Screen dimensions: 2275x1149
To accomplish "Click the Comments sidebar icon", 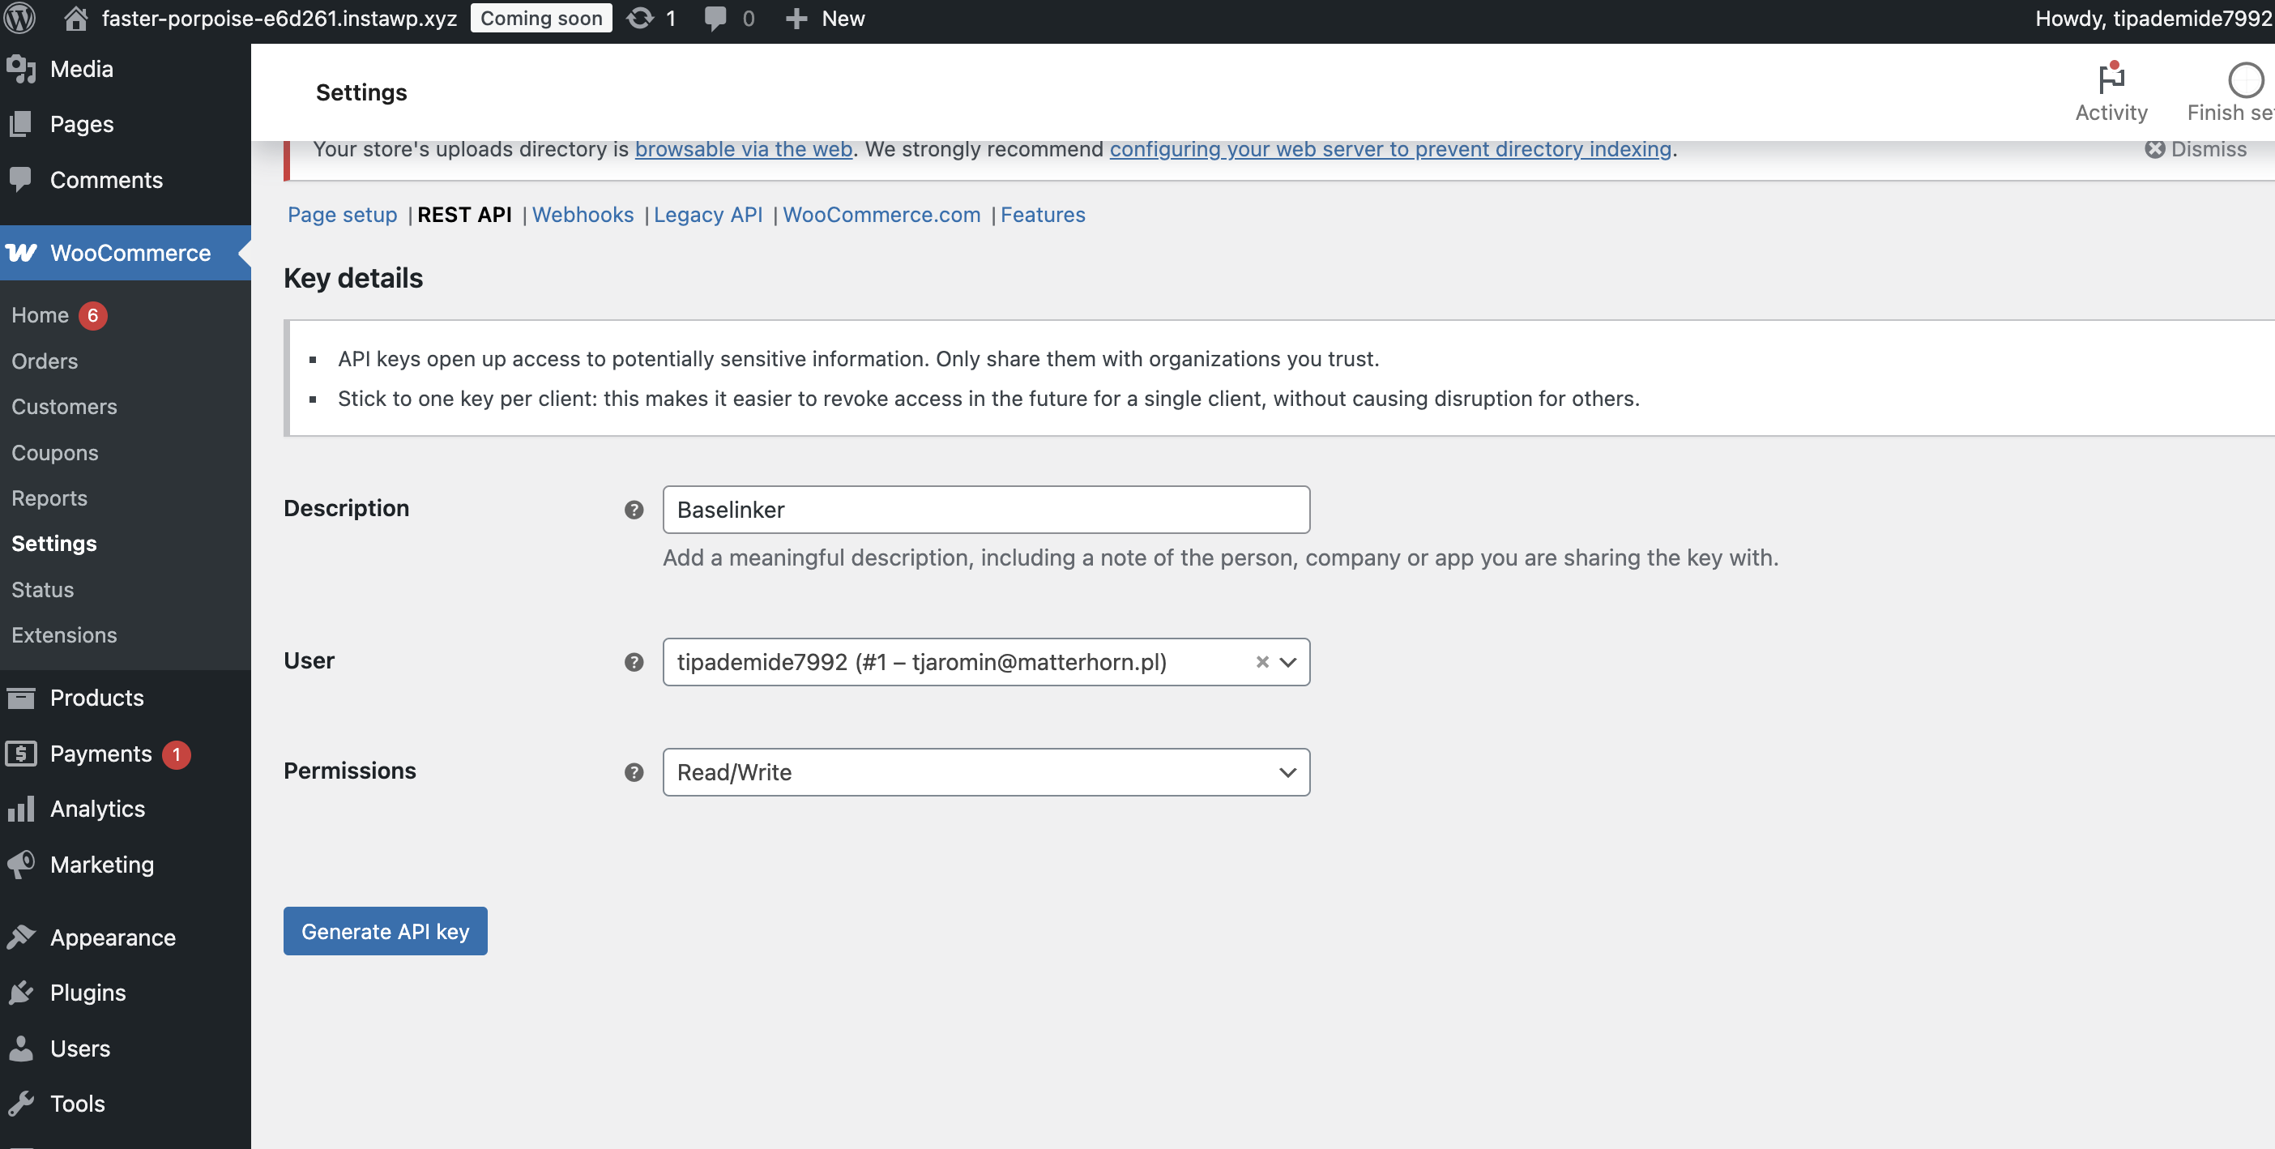I will [x=21, y=179].
